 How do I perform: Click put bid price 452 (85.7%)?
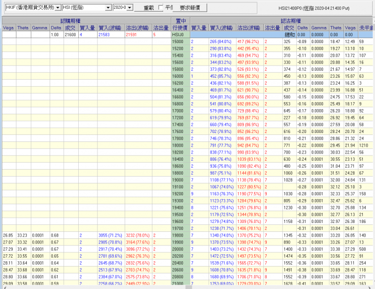pyautogui.click(x=222, y=76)
